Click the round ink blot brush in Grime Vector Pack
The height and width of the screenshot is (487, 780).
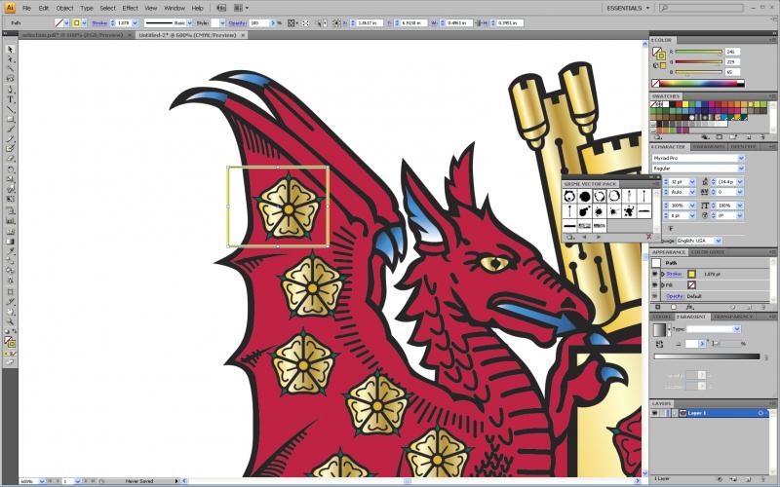[584, 197]
